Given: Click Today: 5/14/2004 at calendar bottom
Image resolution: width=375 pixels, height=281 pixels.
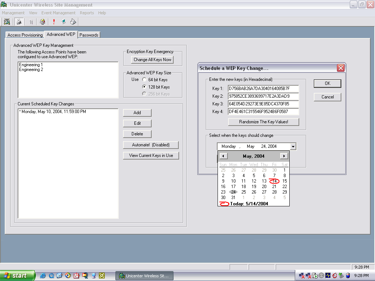Looking at the screenshot, I should [x=249, y=203].
